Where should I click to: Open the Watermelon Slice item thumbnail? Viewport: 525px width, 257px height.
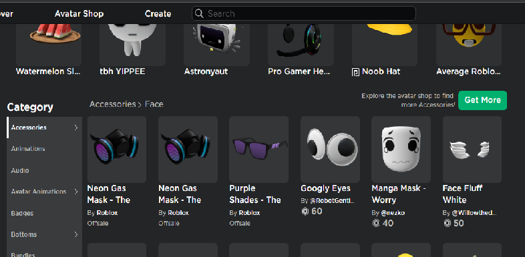49,45
